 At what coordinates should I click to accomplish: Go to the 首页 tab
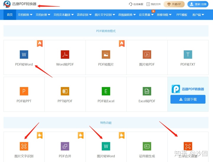[x=10, y=15]
